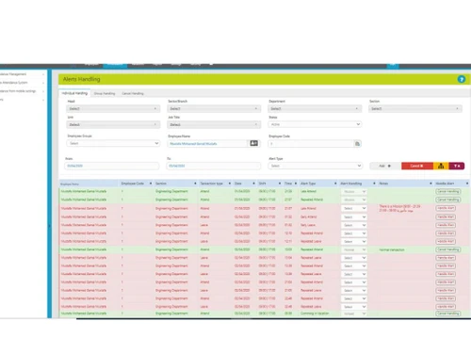Click the "Comming in Vacation" alert type cell

[x=315, y=313]
